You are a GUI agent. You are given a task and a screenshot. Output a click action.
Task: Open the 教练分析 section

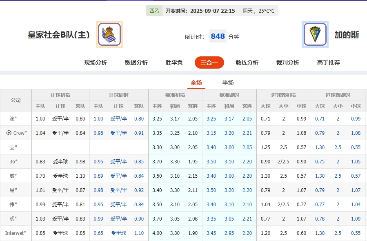[247, 63]
